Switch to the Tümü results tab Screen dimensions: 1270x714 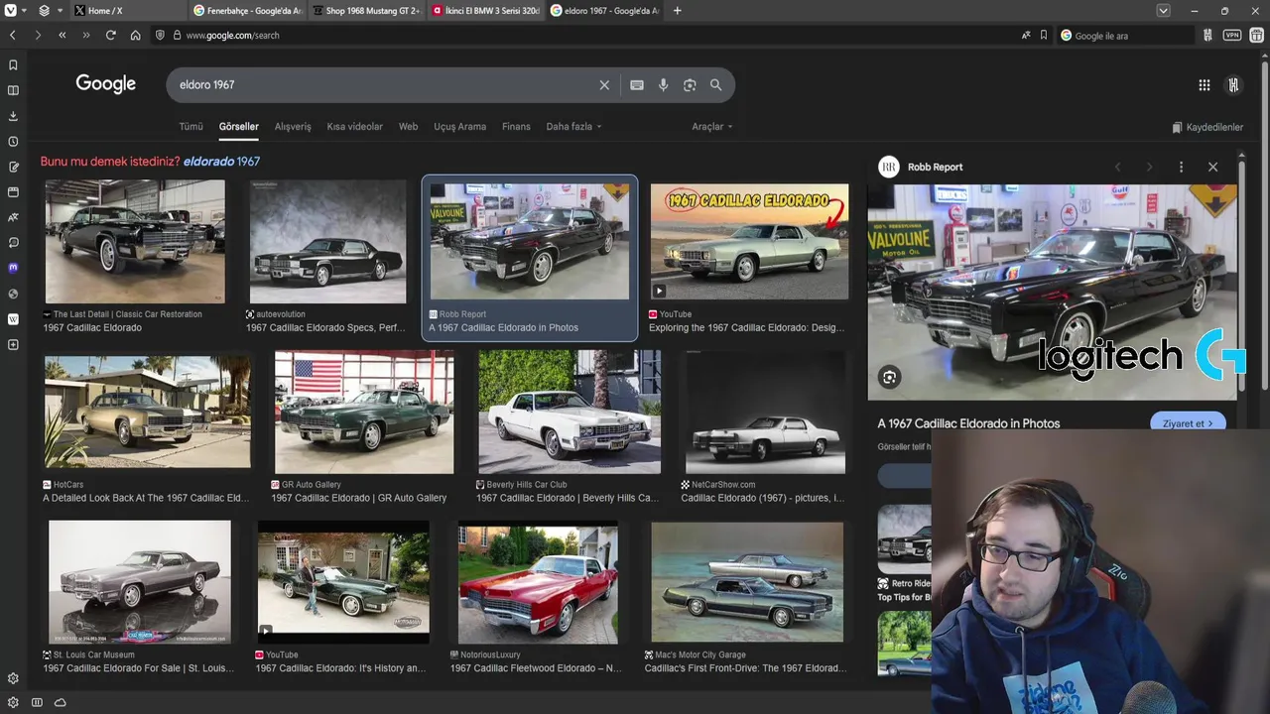(x=190, y=127)
